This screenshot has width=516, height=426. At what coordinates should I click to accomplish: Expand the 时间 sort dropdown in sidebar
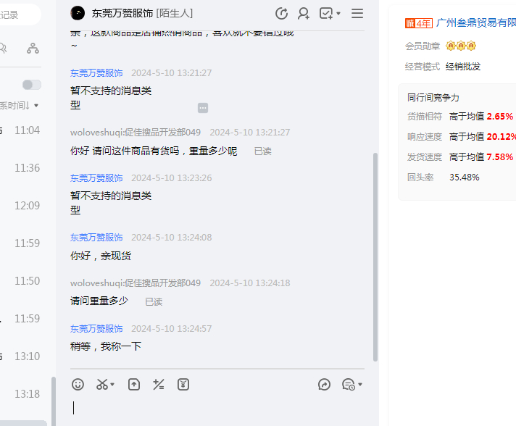pyautogui.click(x=36, y=106)
